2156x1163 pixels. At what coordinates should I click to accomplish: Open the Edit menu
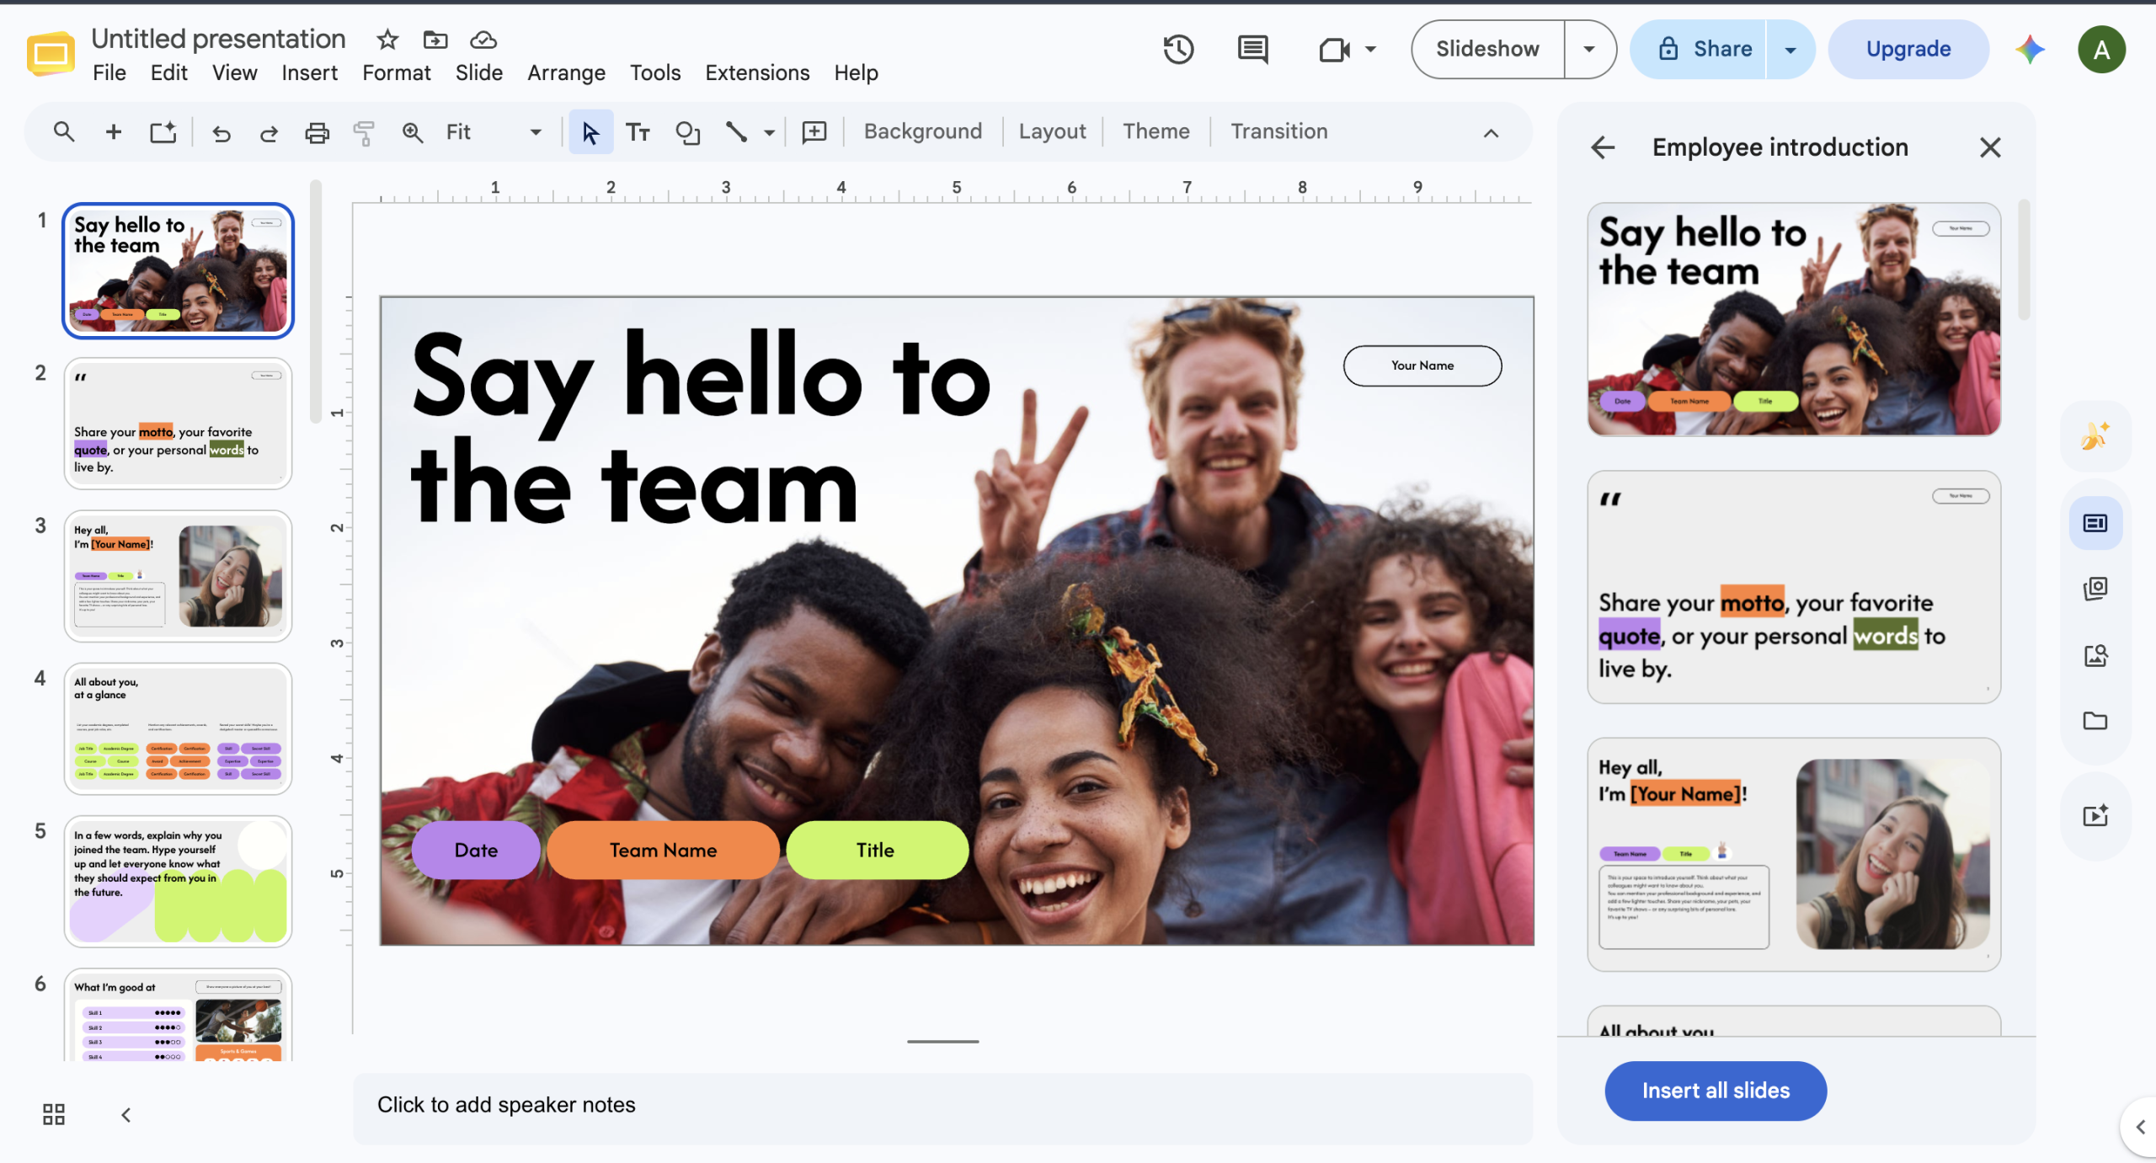(169, 73)
